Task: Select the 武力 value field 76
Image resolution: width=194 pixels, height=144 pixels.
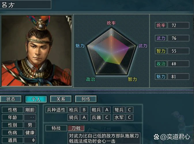Action: (x=178, y=38)
